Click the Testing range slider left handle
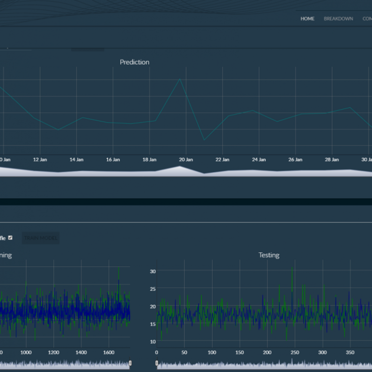 156,363
